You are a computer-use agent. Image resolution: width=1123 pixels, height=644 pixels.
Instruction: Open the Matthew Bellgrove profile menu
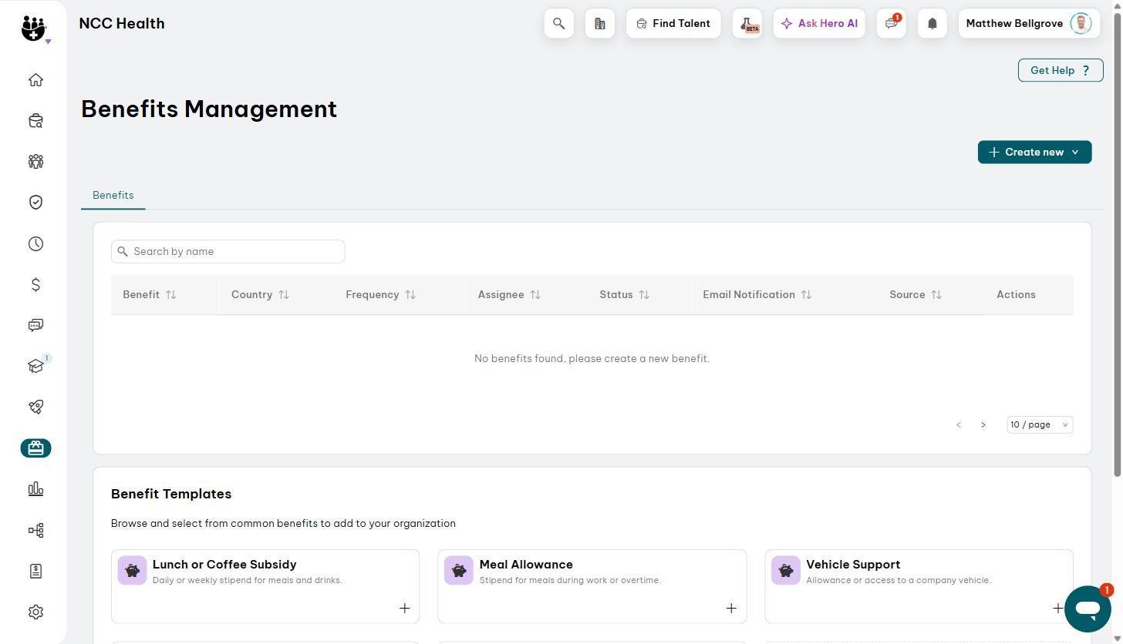1029,24
